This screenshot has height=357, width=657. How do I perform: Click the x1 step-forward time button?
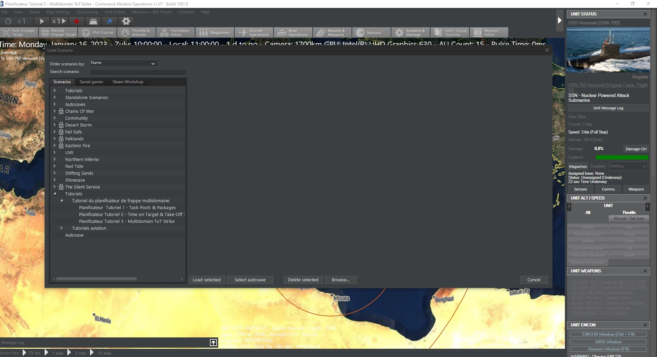click(59, 21)
